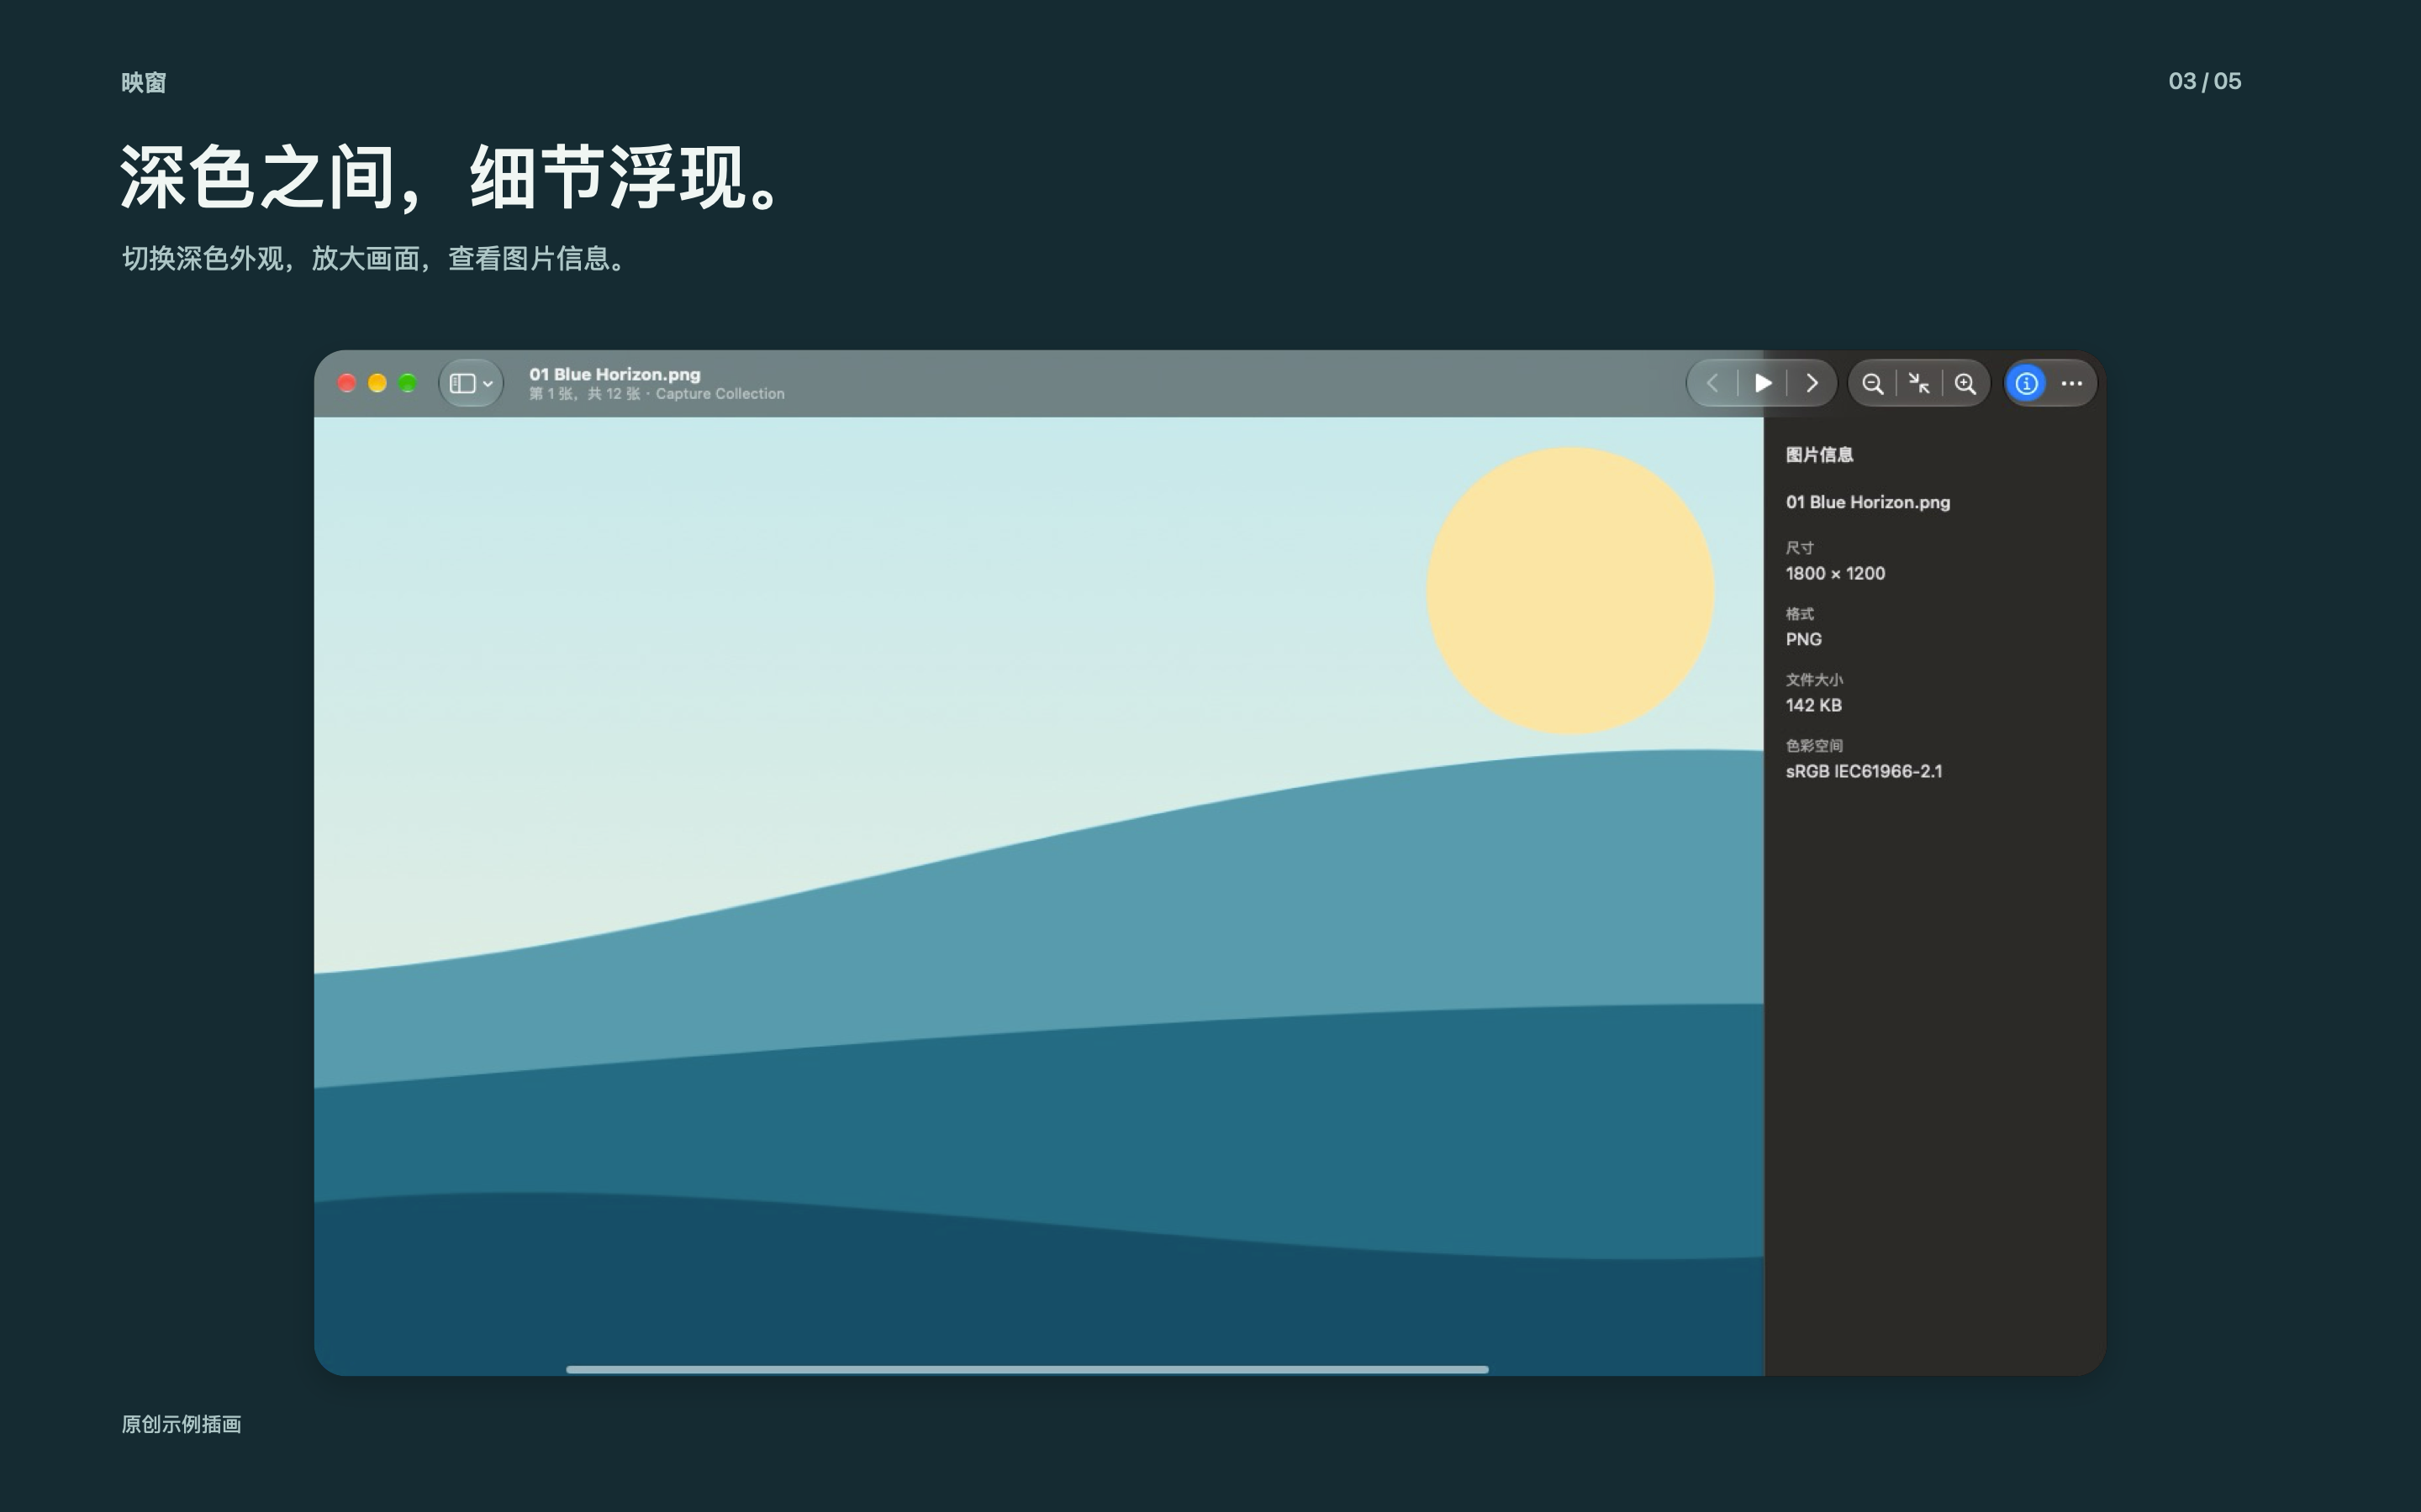The width and height of the screenshot is (2421, 1512).
Task: Fit image to window icon
Action: coord(1919,384)
